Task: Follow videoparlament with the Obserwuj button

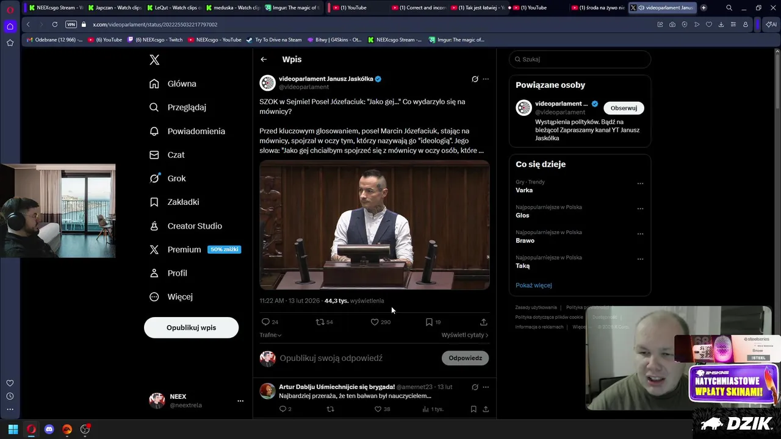Action: (x=624, y=108)
